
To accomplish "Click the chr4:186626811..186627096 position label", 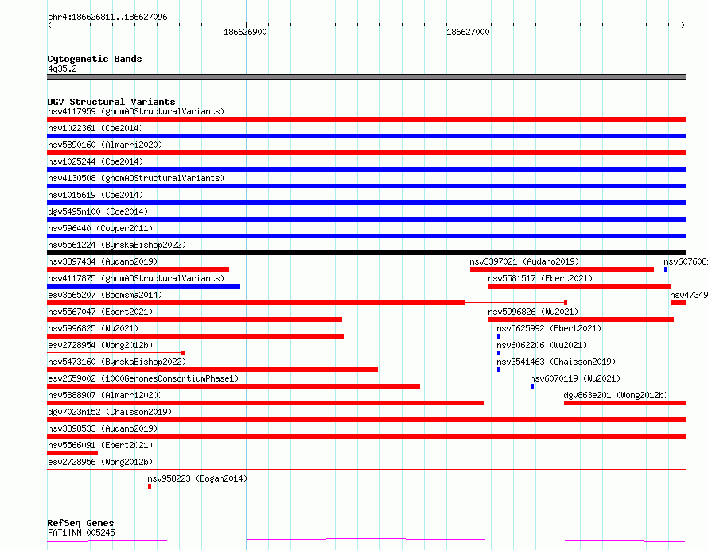I will [x=107, y=17].
